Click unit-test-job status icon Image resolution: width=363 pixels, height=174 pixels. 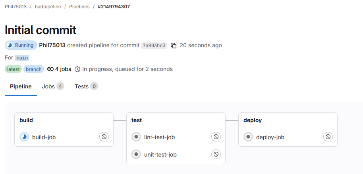(x=136, y=154)
